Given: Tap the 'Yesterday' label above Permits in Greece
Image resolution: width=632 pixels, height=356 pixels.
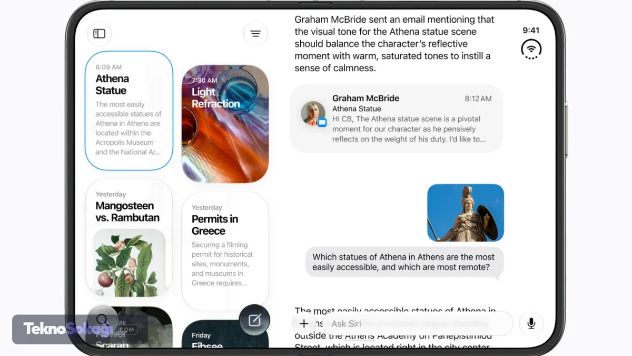Looking at the screenshot, I should pyautogui.click(x=207, y=207).
